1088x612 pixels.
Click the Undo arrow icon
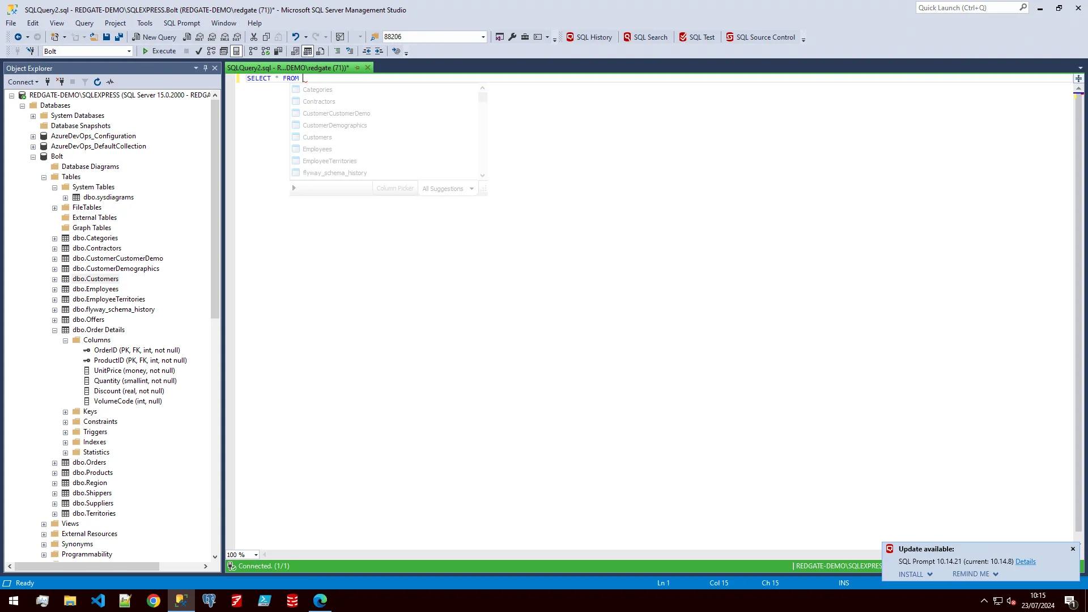coord(296,36)
